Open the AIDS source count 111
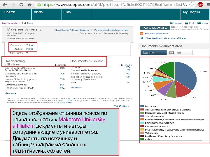This screenshot has height=157, width=210. click(x=128, y=83)
